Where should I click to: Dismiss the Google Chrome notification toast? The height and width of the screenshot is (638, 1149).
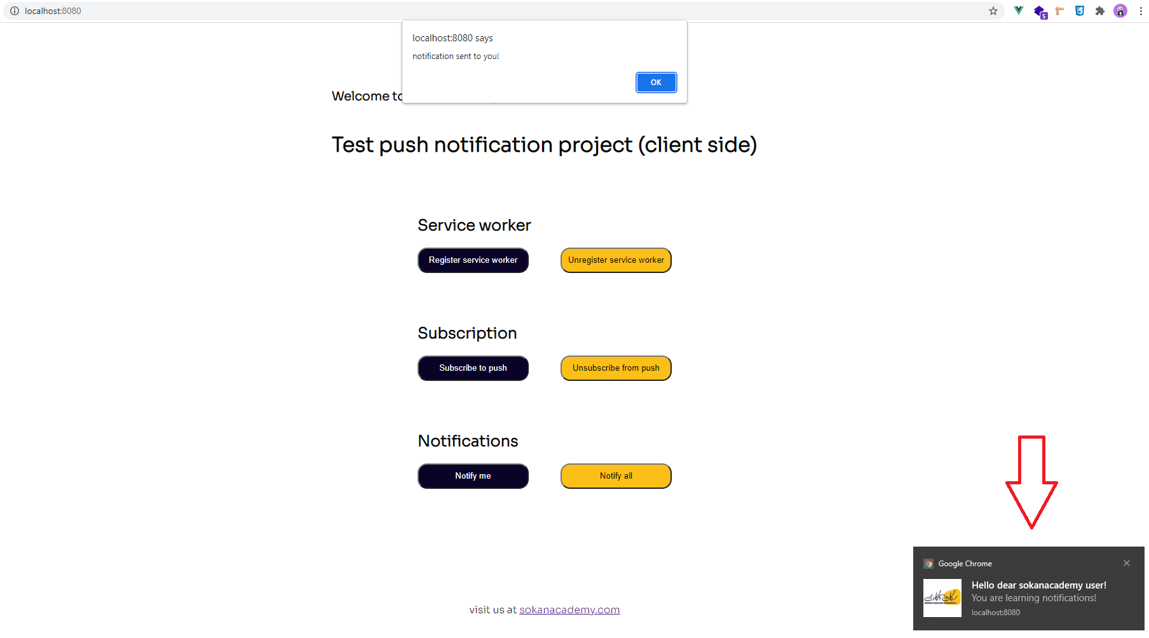pos(1127,563)
